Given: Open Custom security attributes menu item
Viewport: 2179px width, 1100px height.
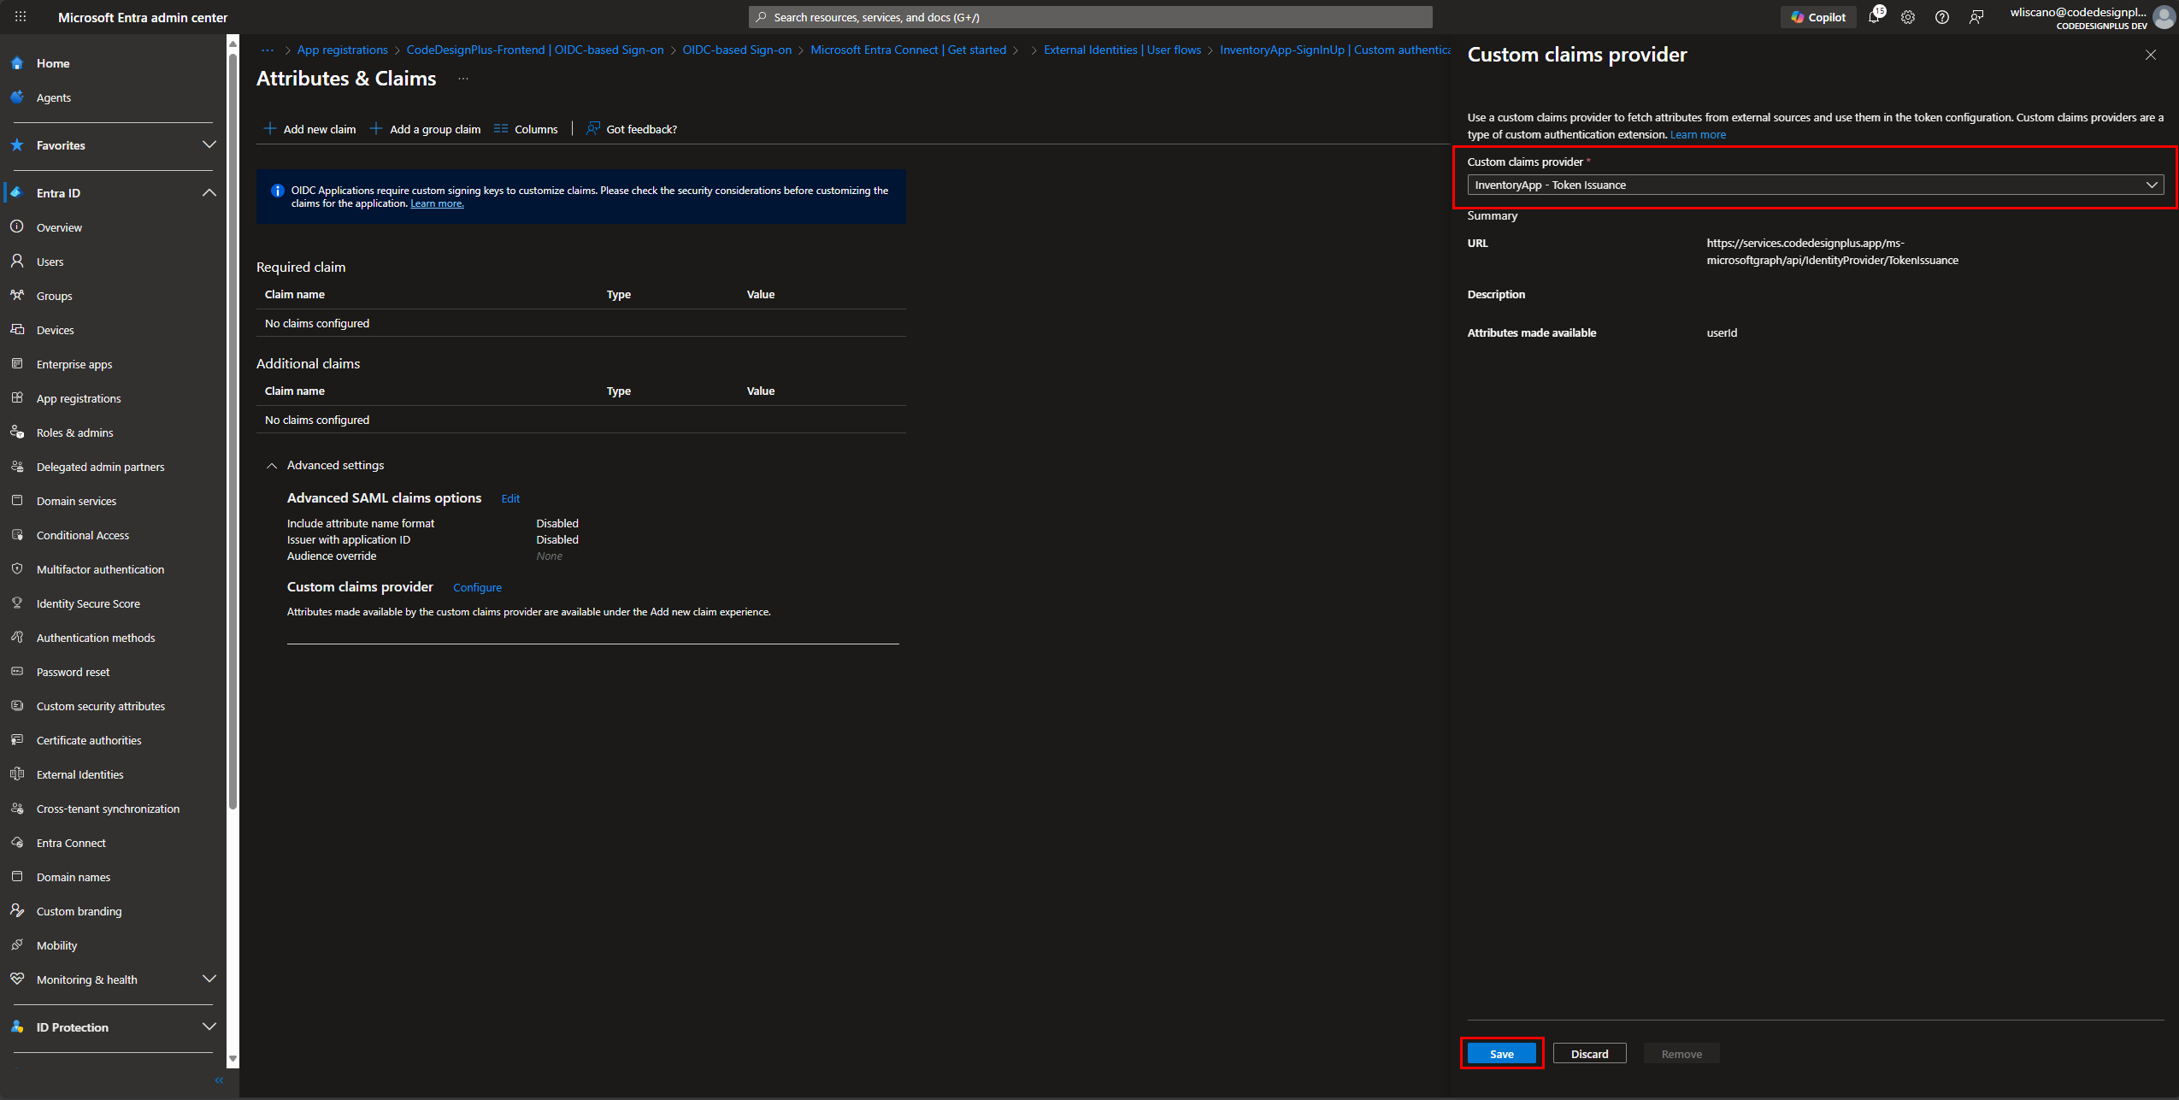Looking at the screenshot, I should tap(101, 706).
